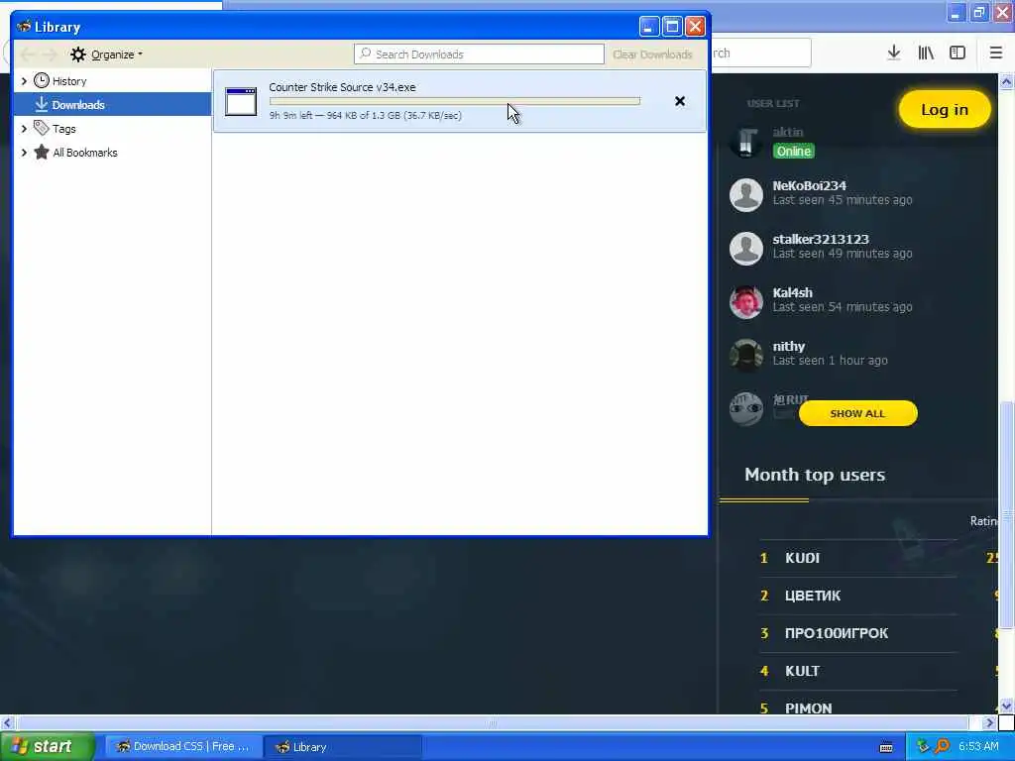Click the Month top users heading
Viewport: 1015px width, 761px height.
click(x=815, y=475)
